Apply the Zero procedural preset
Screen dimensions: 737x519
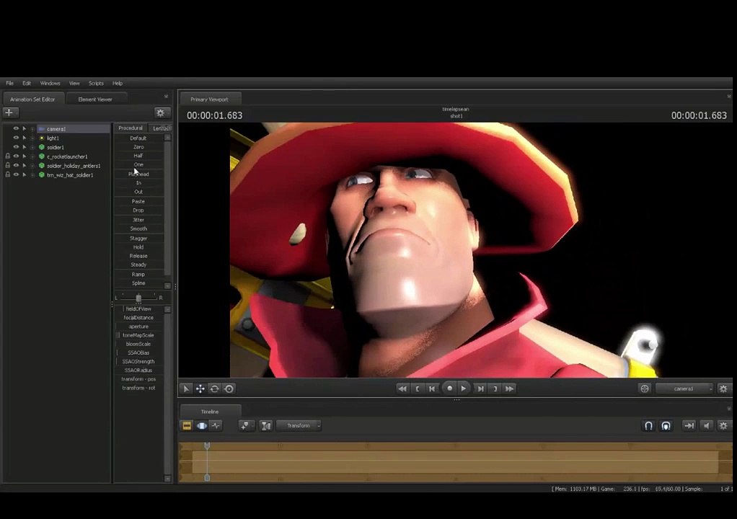[138, 147]
